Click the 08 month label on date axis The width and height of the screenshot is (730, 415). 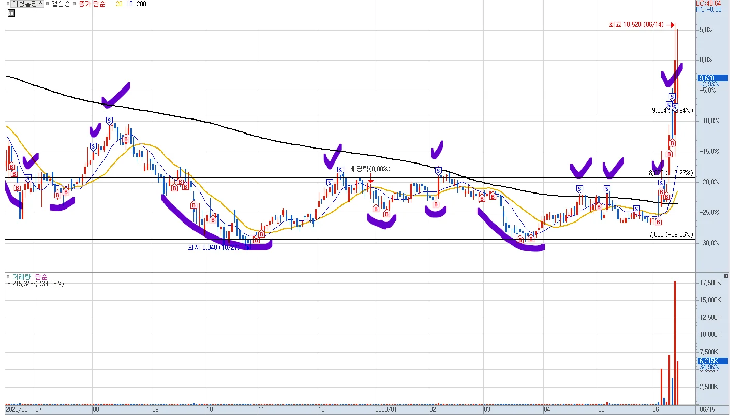(96, 409)
